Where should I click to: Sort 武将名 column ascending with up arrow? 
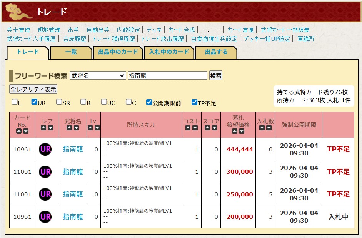[x=69, y=128]
